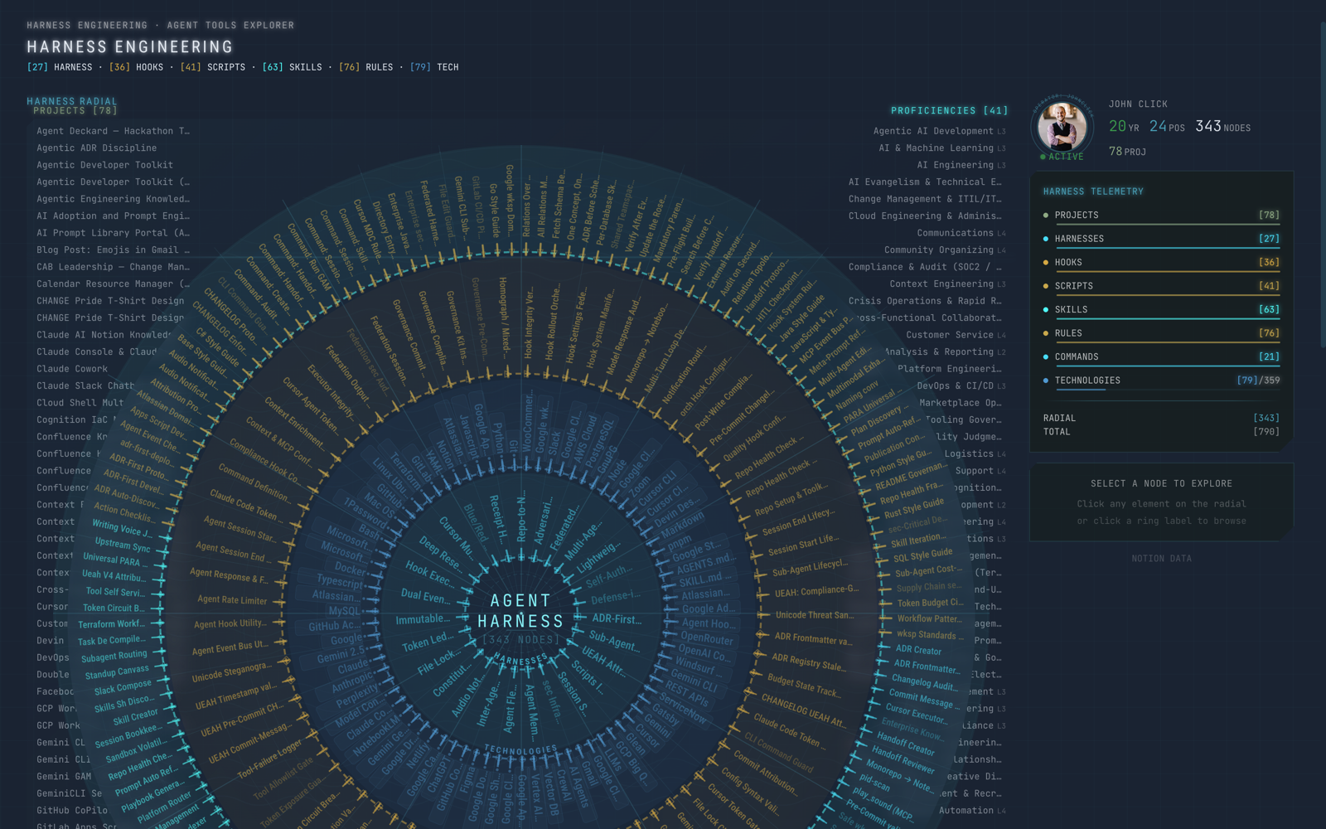The height and width of the screenshot is (829, 1326).
Task: Choose the [63] SKILLS header filter
Action: (292, 67)
